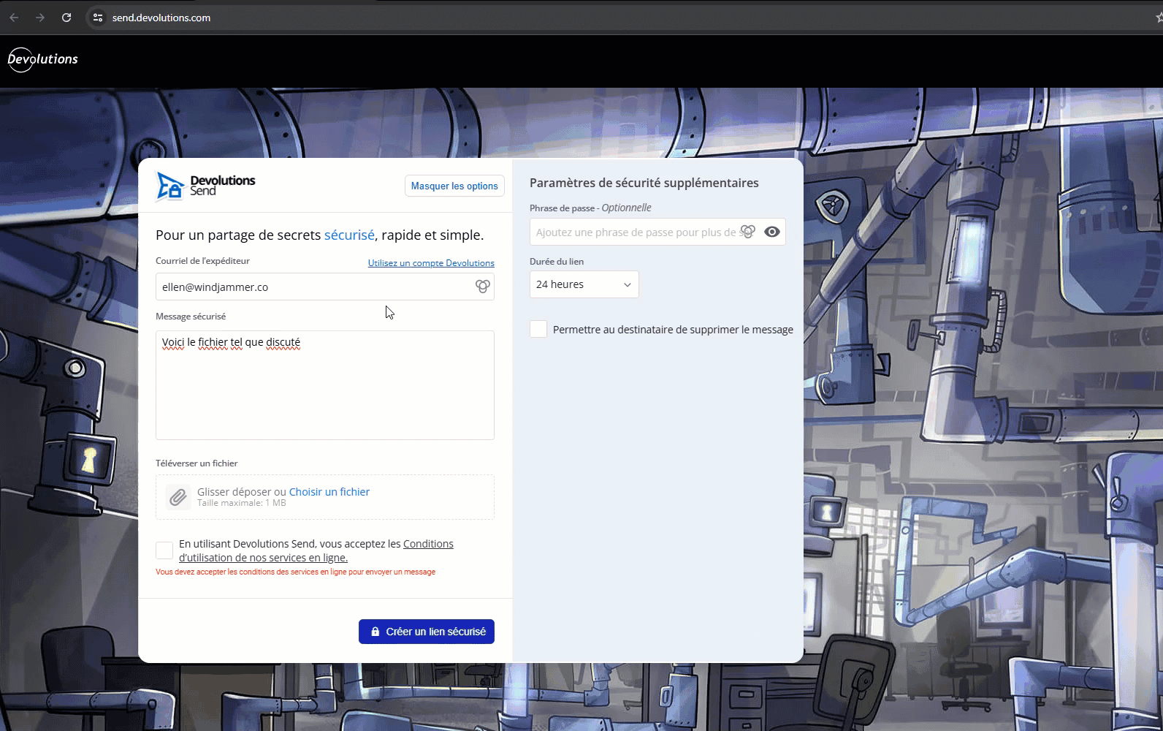
Task: Click the browser back arrow
Action: (14, 18)
